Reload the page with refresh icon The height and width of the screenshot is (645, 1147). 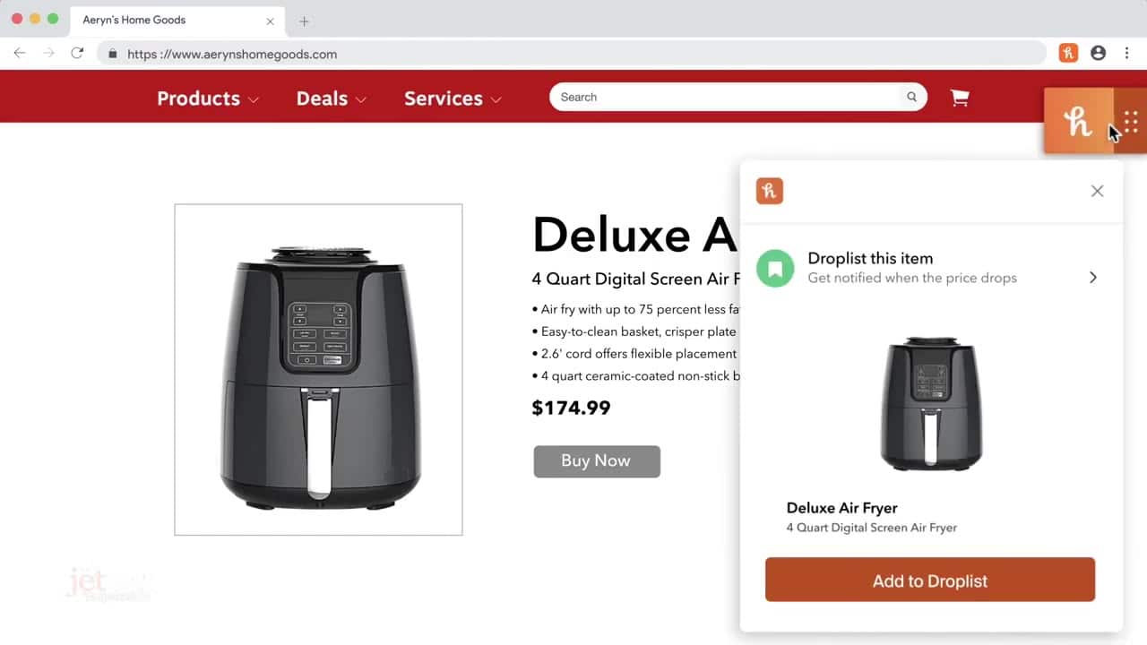point(77,53)
